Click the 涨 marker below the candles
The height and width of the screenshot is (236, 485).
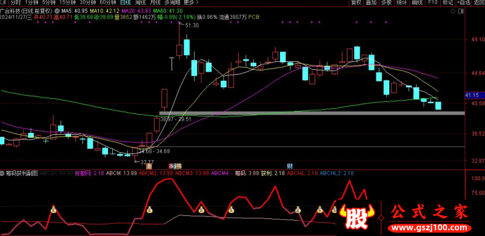tap(171, 166)
